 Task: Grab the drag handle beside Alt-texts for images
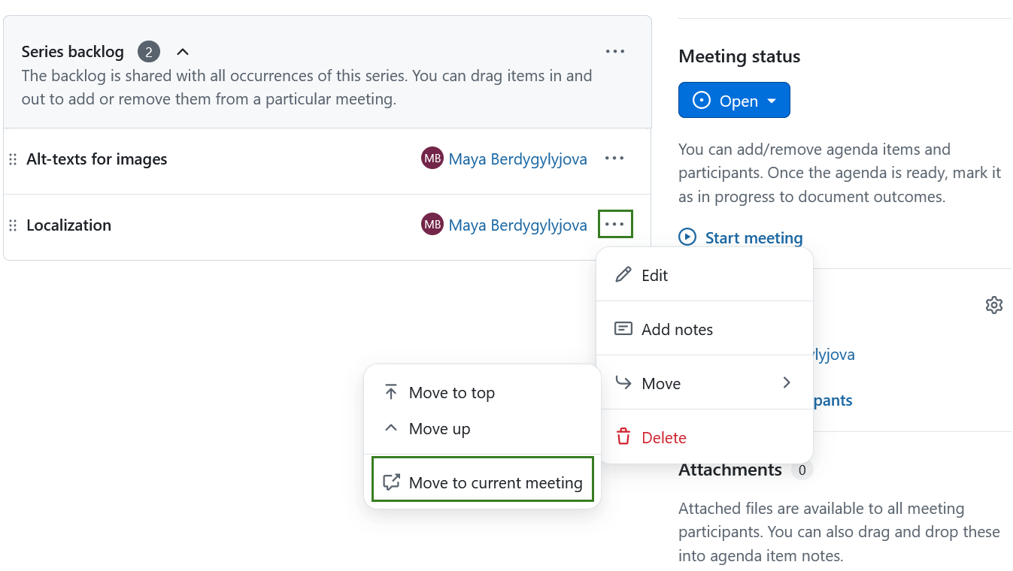[13, 159]
